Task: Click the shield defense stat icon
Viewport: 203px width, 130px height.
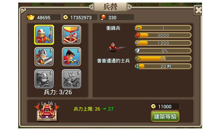Action: [137, 51]
